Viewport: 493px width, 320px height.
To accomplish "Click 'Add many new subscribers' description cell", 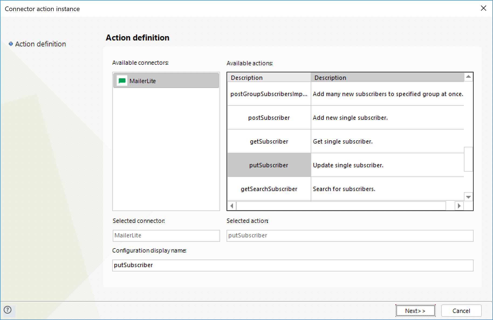I will point(388,94).
